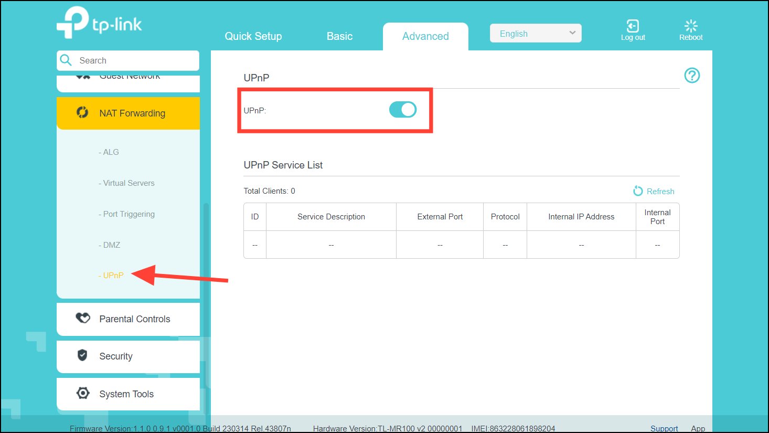Open the help question mark icon

coord(692,76)
